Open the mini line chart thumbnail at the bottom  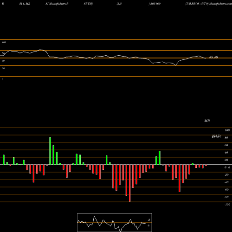click(115, 222)
